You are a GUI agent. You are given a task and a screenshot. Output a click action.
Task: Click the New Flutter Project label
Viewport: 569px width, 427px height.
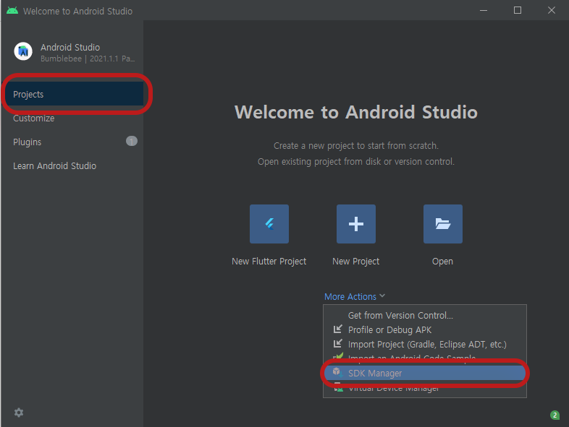pyautogui.click(x=269, y=262)
